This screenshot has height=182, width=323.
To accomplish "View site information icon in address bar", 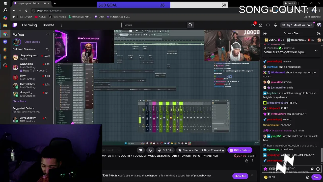I will 33,11.
